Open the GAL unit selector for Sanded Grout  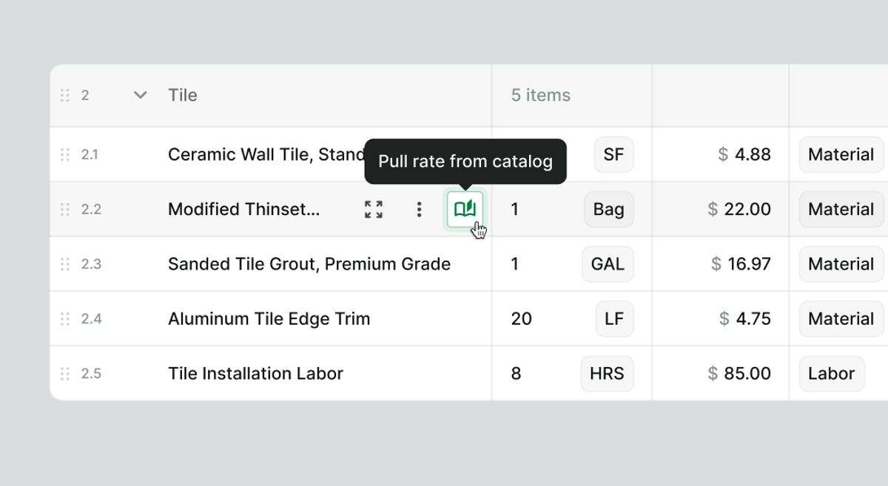[x=608, y=264]
